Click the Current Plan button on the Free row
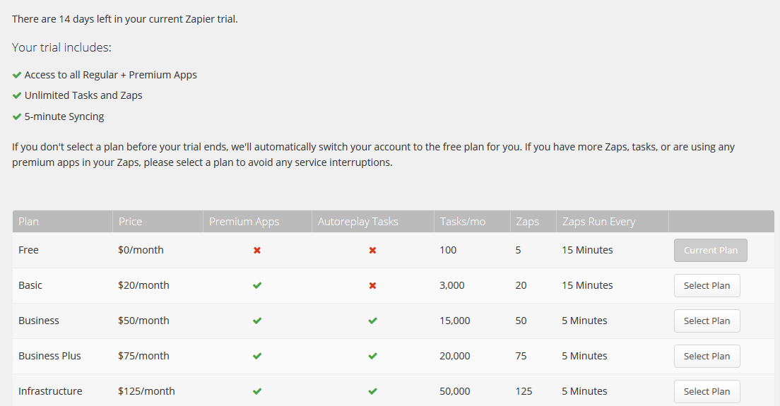Image resolution: width=780 pixels, height=406 pixels. (x=710, y=251)
